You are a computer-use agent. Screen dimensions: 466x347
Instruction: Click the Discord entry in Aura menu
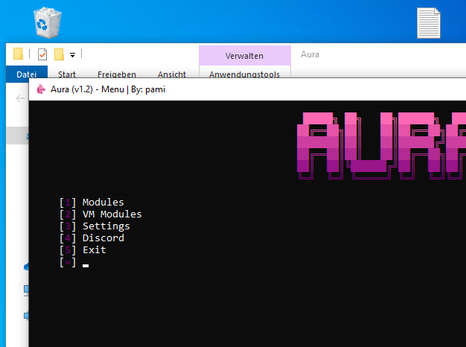103,238
